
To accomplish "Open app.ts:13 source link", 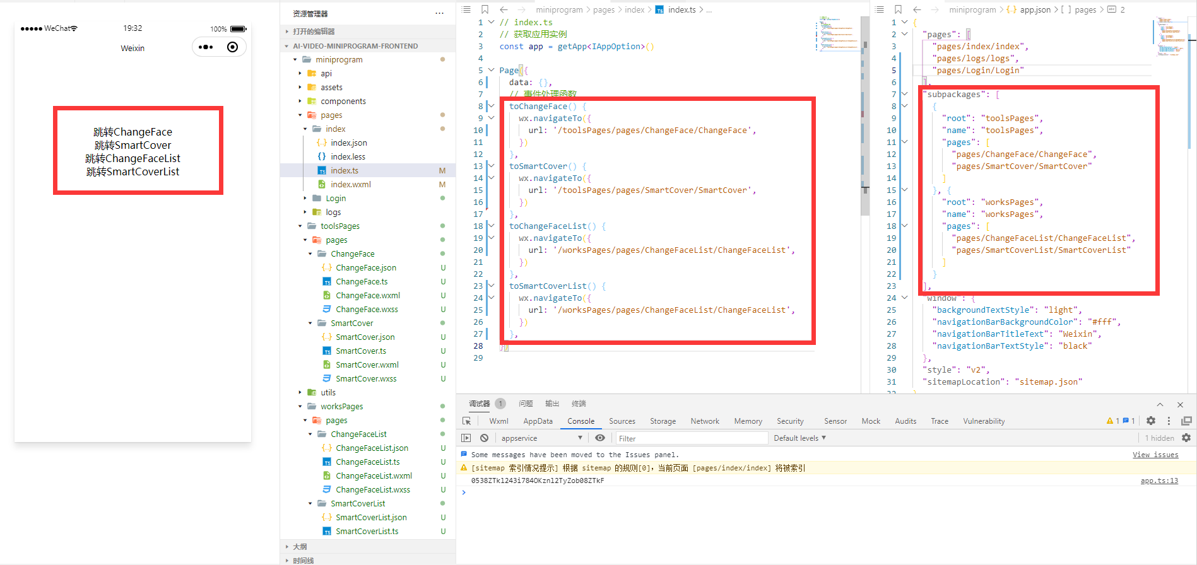I will pyautogui.click(x=1159, y=481).
